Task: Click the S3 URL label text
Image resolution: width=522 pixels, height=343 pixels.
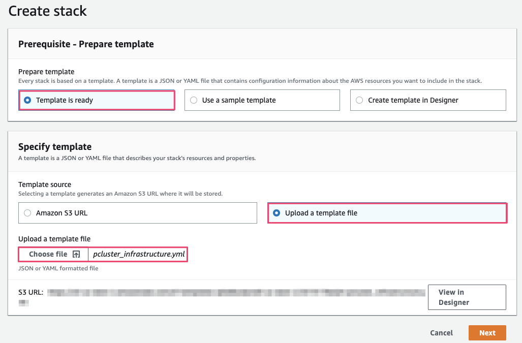Action: tap(30, 292)
